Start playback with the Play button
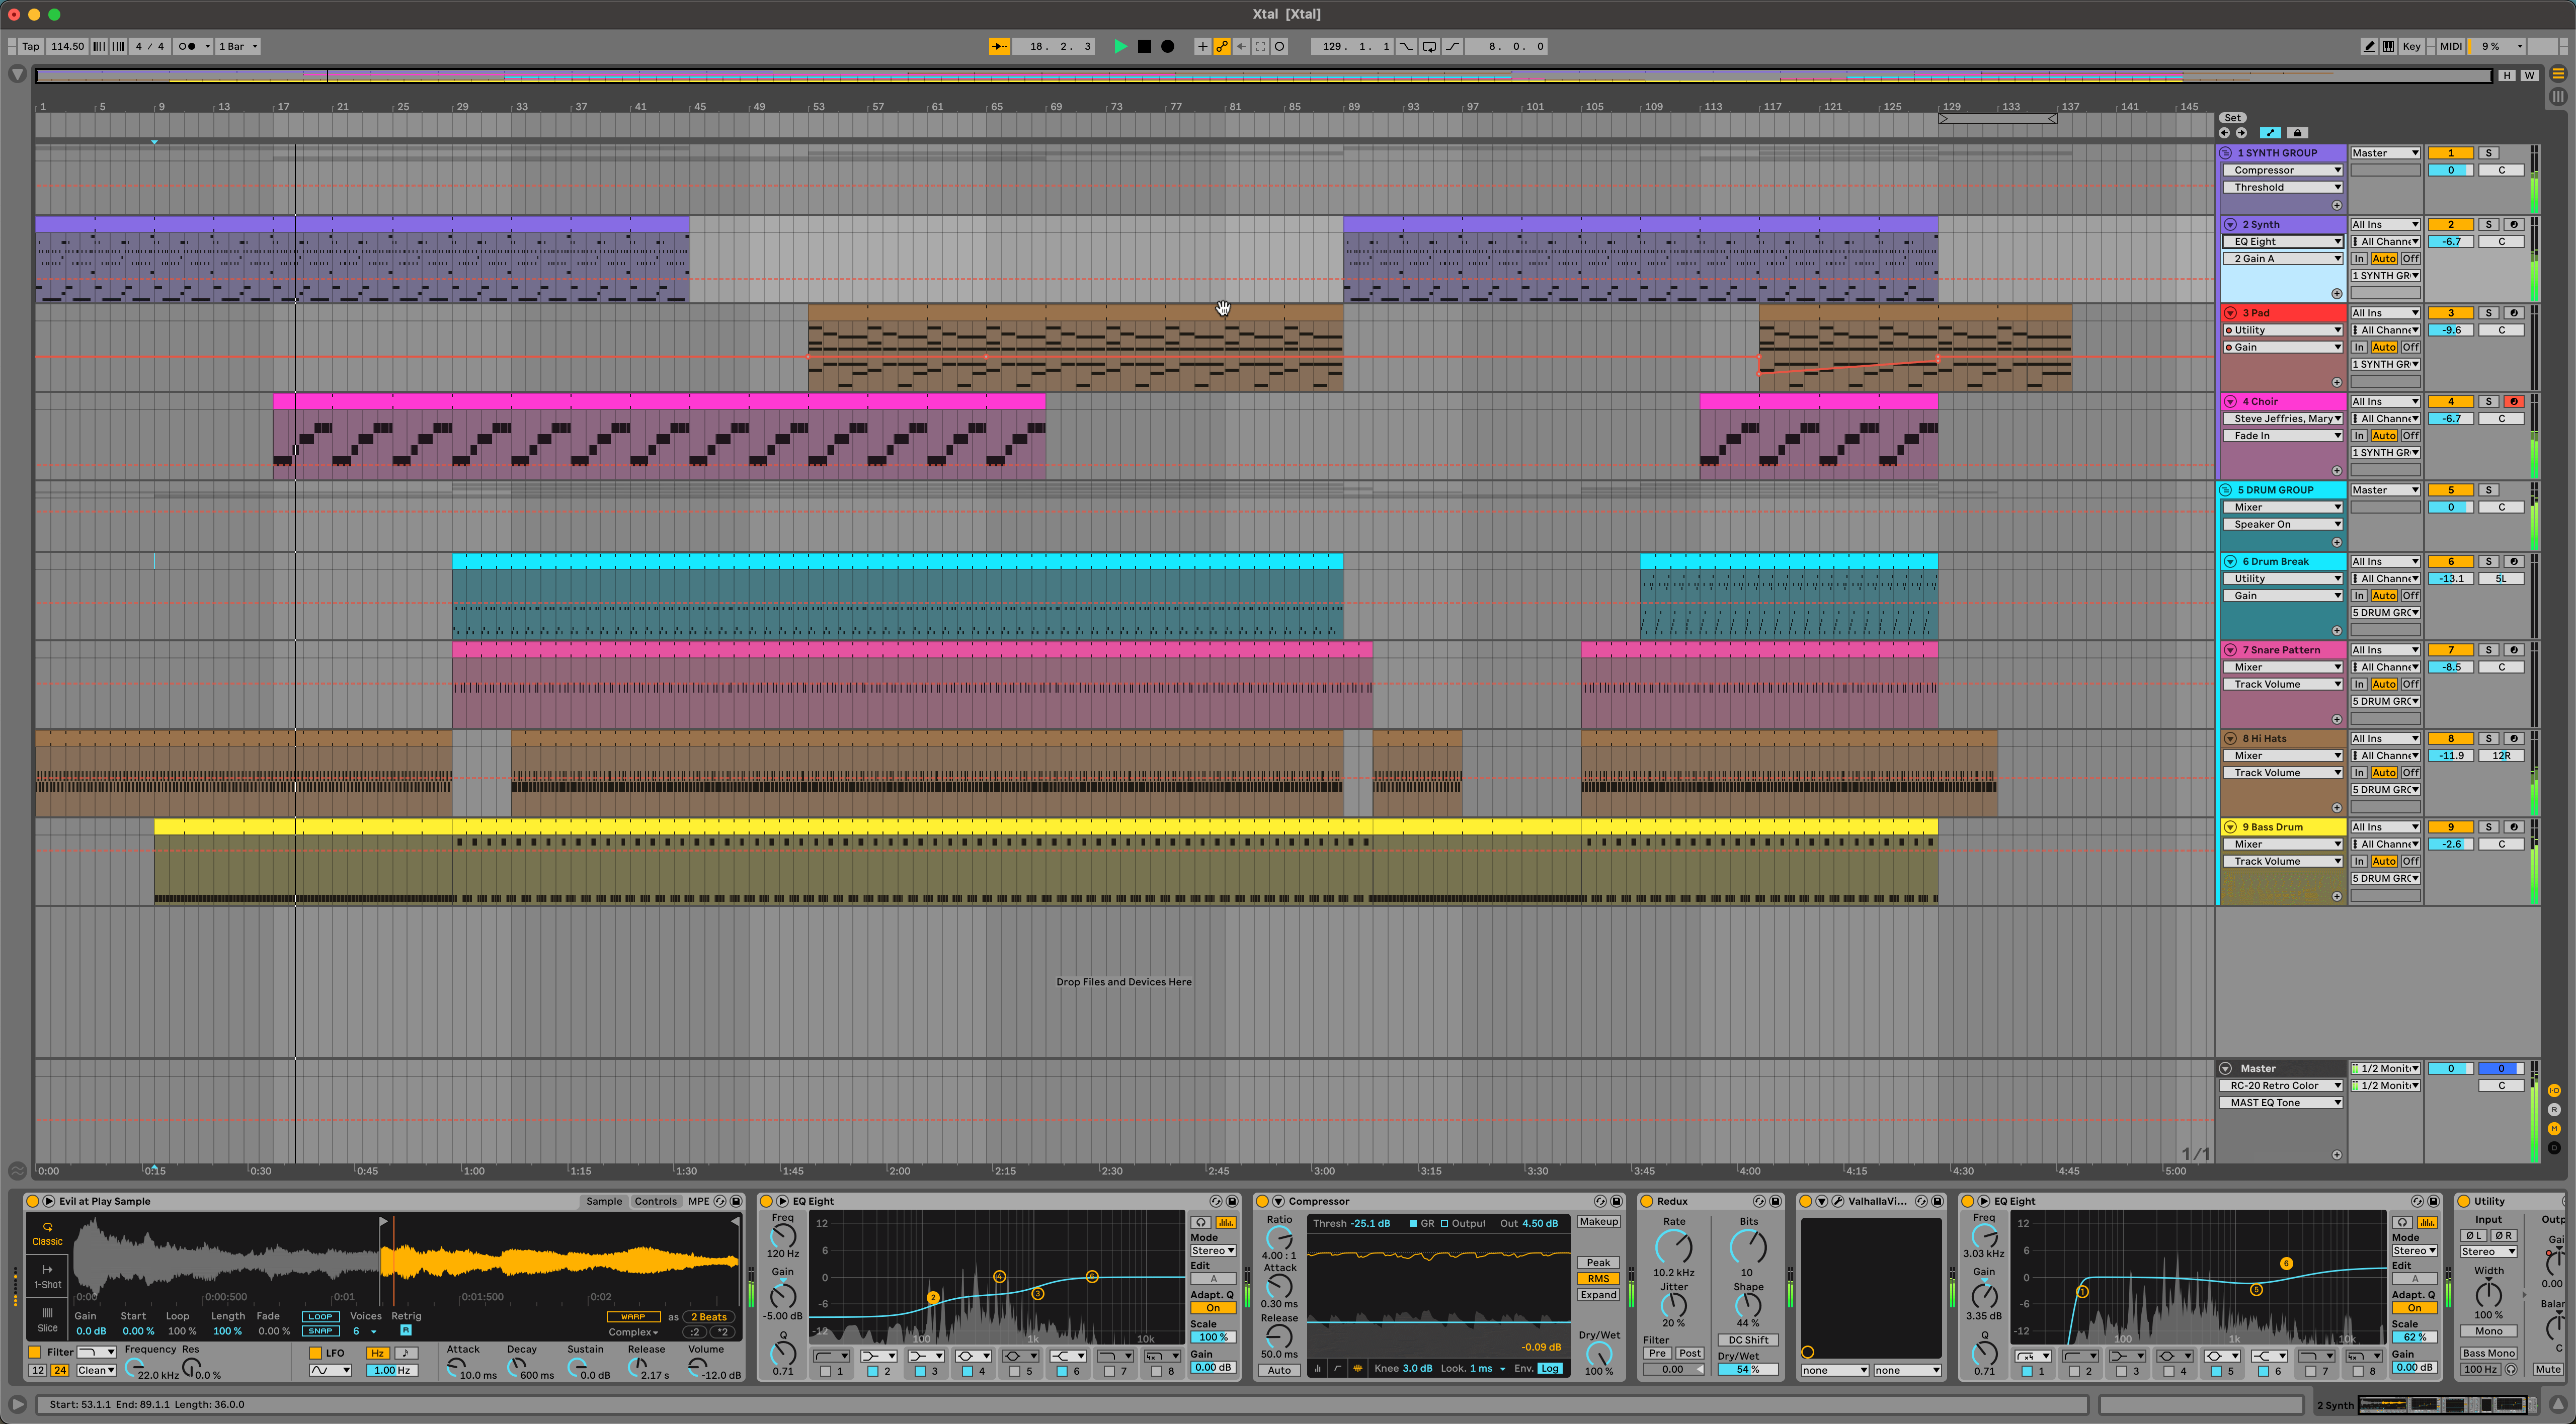 [1120, 46]
